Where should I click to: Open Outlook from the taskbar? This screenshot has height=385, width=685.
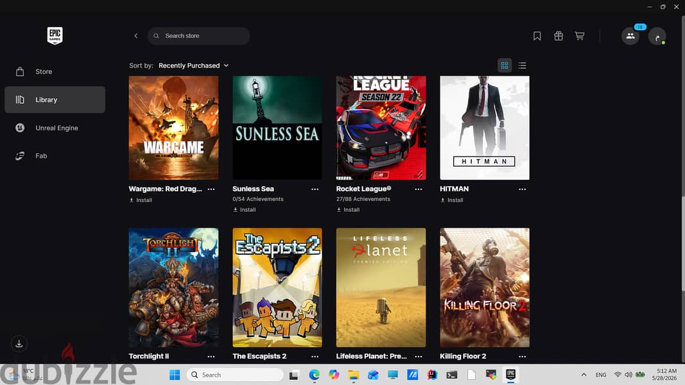[x=373, y=375]
